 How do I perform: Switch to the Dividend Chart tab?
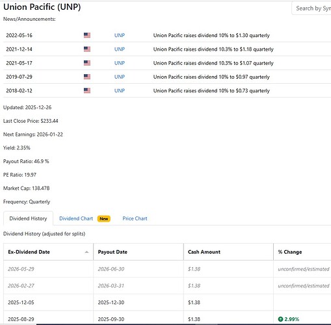76,218
